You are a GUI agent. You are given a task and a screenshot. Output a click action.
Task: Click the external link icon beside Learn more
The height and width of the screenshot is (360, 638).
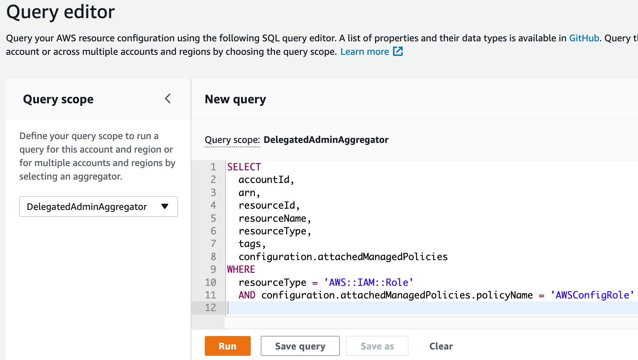click(397, 51)
